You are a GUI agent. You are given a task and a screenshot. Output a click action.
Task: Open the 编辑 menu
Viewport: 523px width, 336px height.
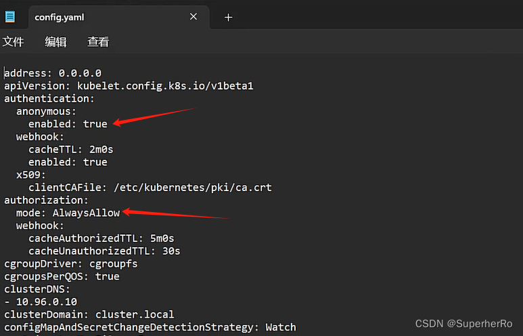tap(55, 42)
